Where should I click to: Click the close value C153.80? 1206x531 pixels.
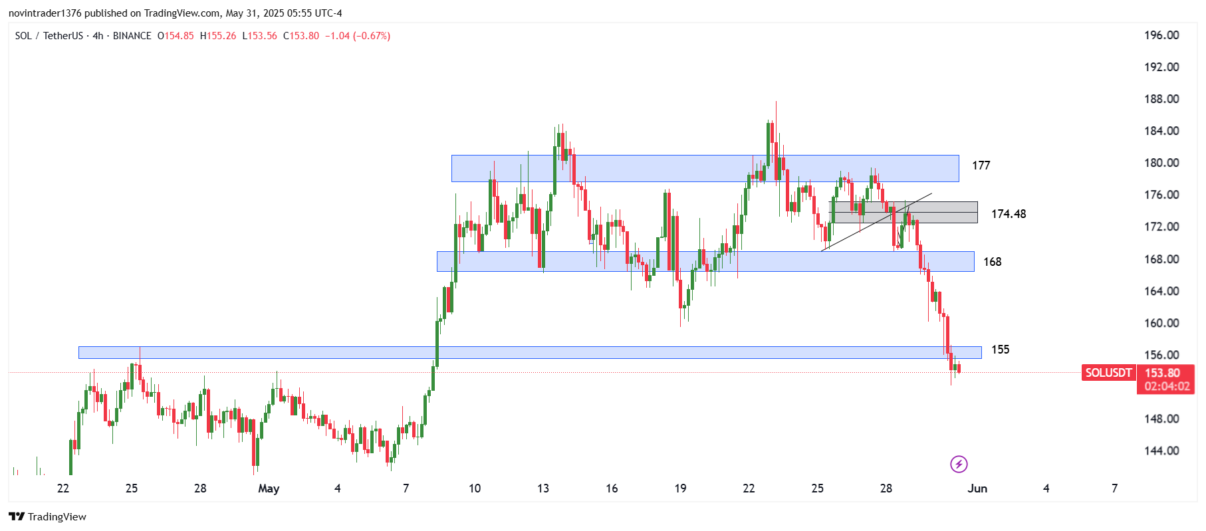[x=301, y=36]
